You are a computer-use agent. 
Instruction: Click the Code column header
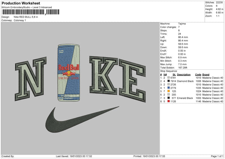[x=198, y=75]
